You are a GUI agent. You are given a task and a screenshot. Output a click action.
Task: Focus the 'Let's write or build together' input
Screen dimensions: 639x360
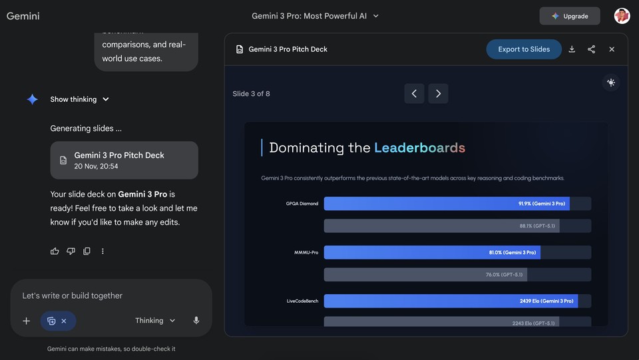pyautogui.click(x=111, y=295)
